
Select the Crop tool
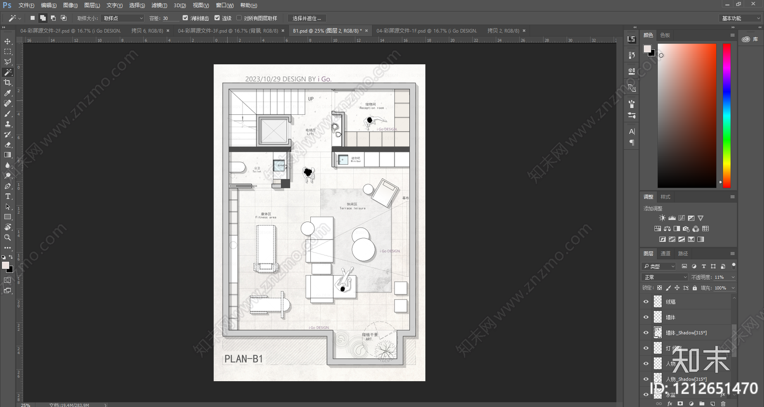pos(8,82)
